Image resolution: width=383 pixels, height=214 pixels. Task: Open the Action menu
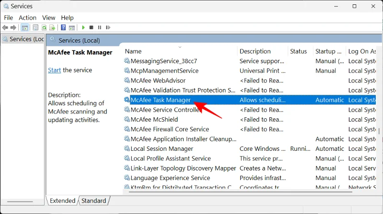27,18
